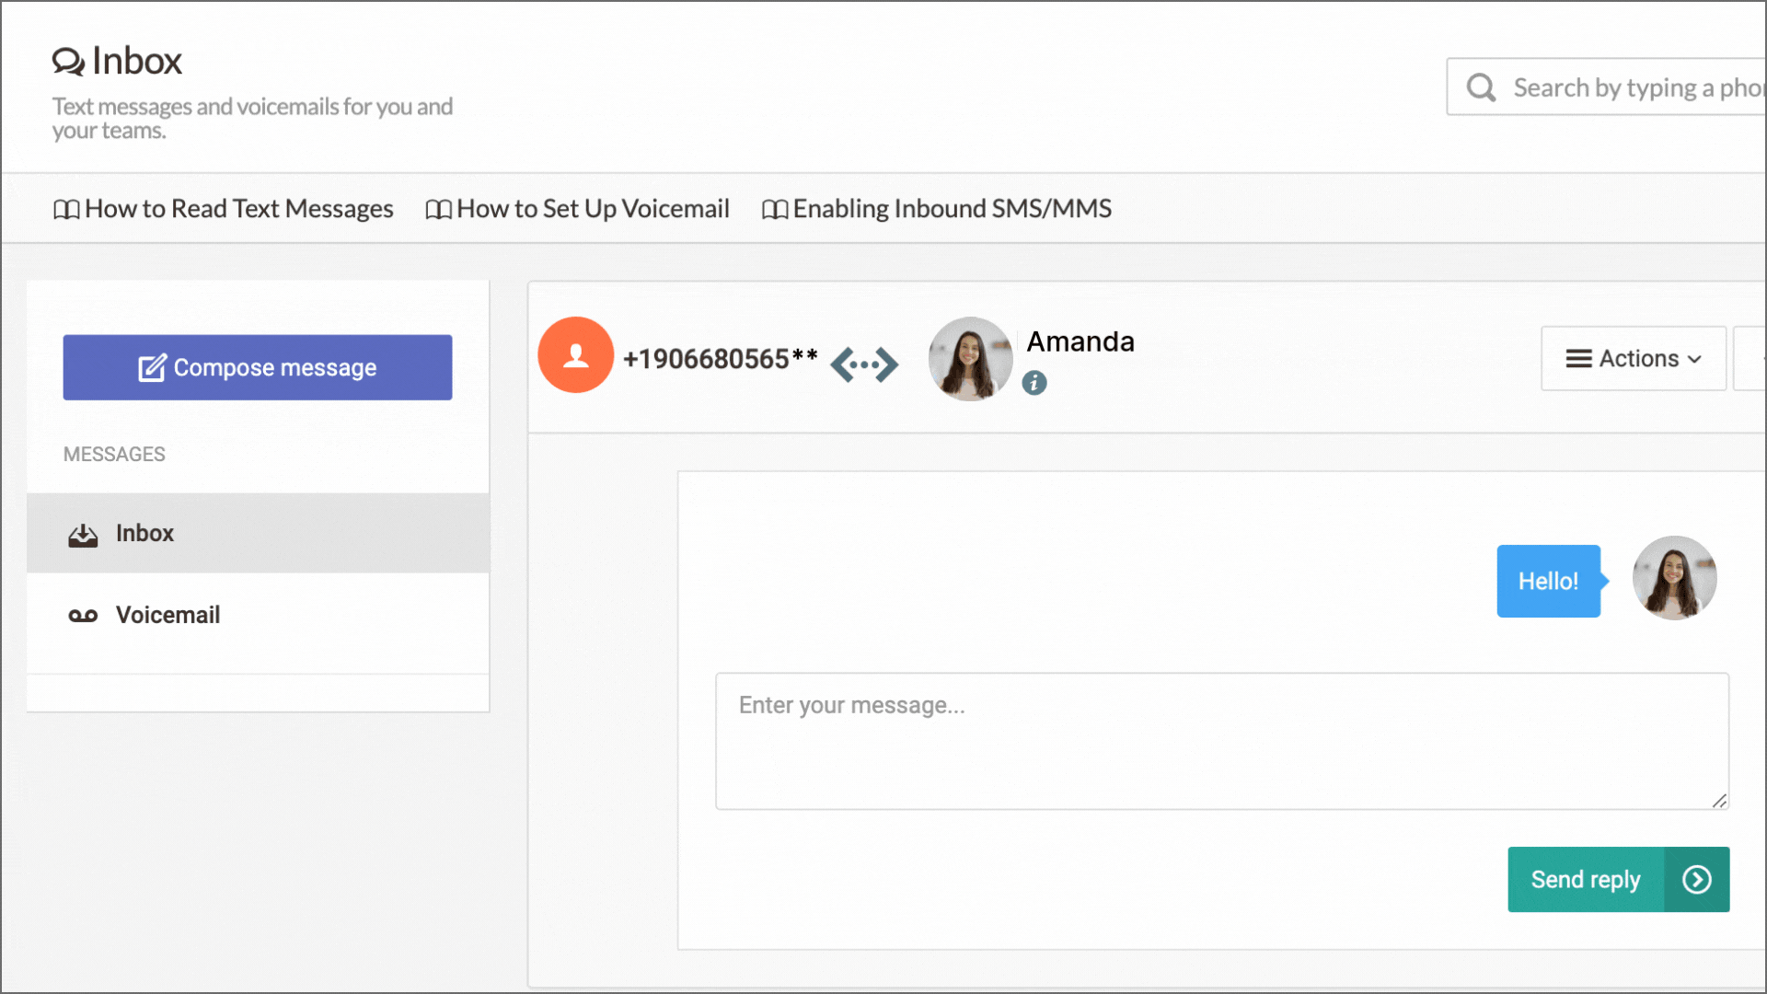1767x994 pixels.
Task: Select Voicemail in the Messages list
Action: pyautogui.click(x=167, y=615)
